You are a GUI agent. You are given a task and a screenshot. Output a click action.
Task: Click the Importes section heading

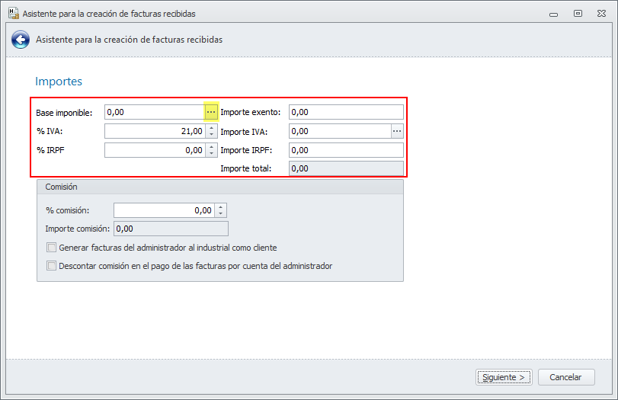pos(59,82)
